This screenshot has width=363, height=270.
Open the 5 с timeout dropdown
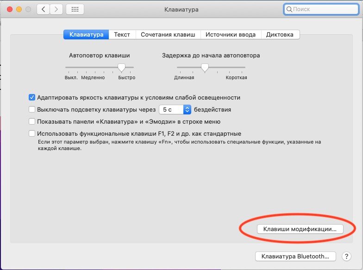click(175, 109)
